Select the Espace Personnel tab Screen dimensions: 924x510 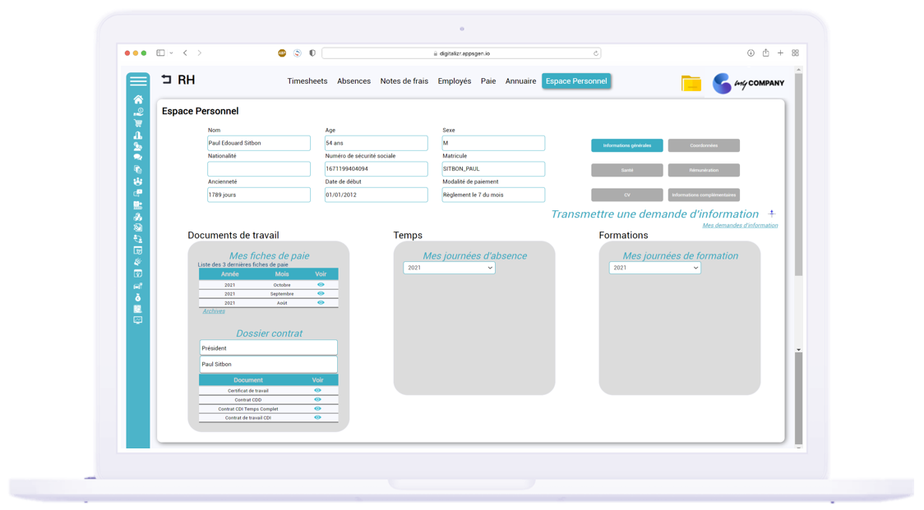576,81
